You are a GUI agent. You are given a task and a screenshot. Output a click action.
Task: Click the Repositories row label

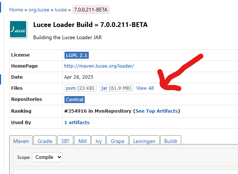27,99
